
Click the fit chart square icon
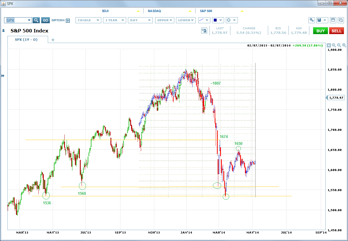pos(329,45)
